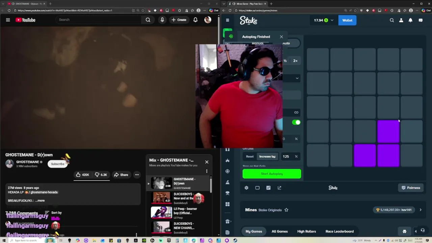Open YouTube notifications bell

coord(195,20)
